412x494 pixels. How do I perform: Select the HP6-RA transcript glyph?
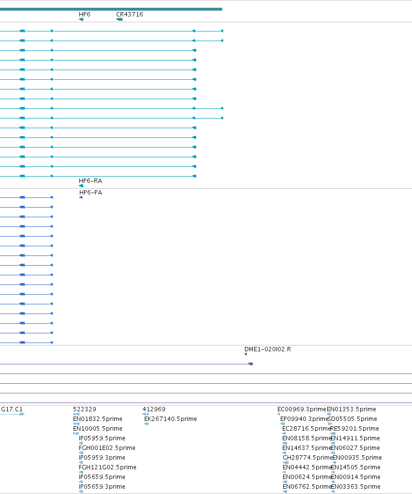pyautogui.click(x=81, y=186)
